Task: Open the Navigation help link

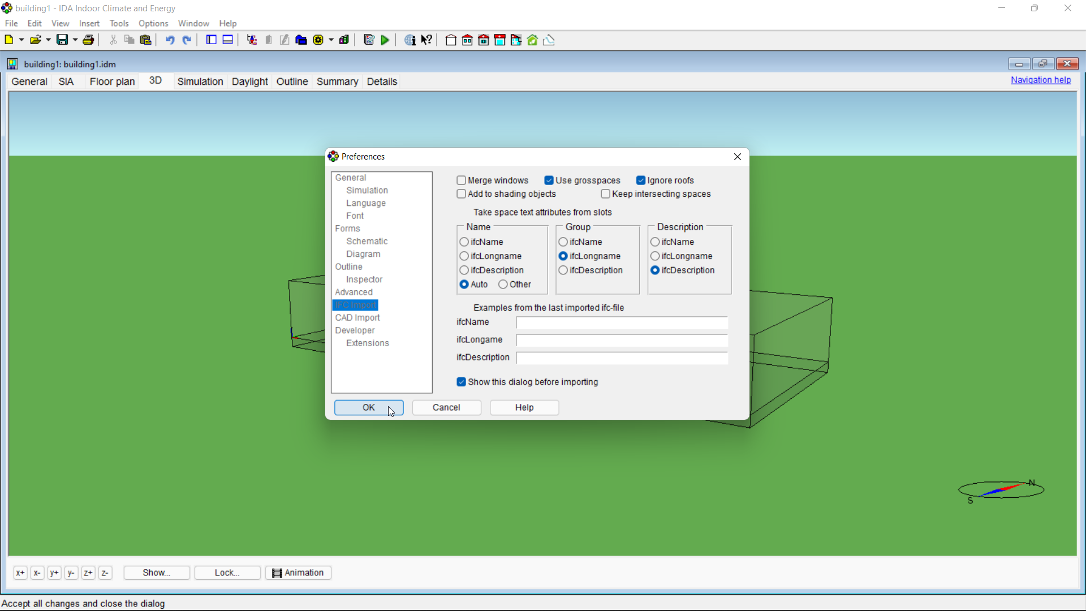Action: coord(1040,80)
